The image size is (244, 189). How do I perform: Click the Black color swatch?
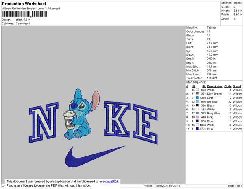click(198, 105)
